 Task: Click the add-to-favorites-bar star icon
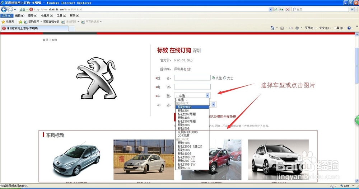point(20,22)
